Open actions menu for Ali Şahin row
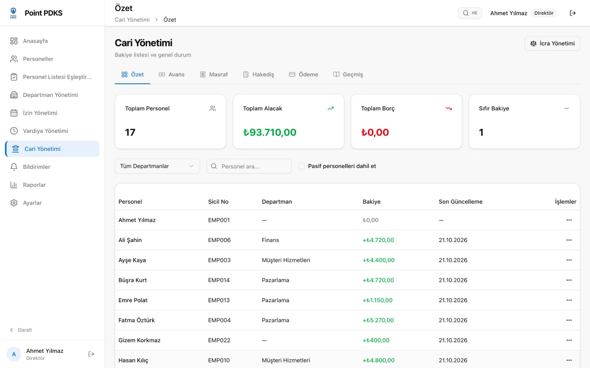Screen dimensions: 590x368 pos(569,240)
